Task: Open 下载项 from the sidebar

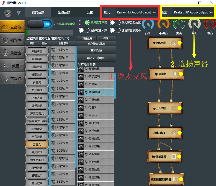Action: click(12, 79)
